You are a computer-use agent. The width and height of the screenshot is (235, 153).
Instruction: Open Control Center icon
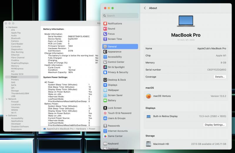105,62
